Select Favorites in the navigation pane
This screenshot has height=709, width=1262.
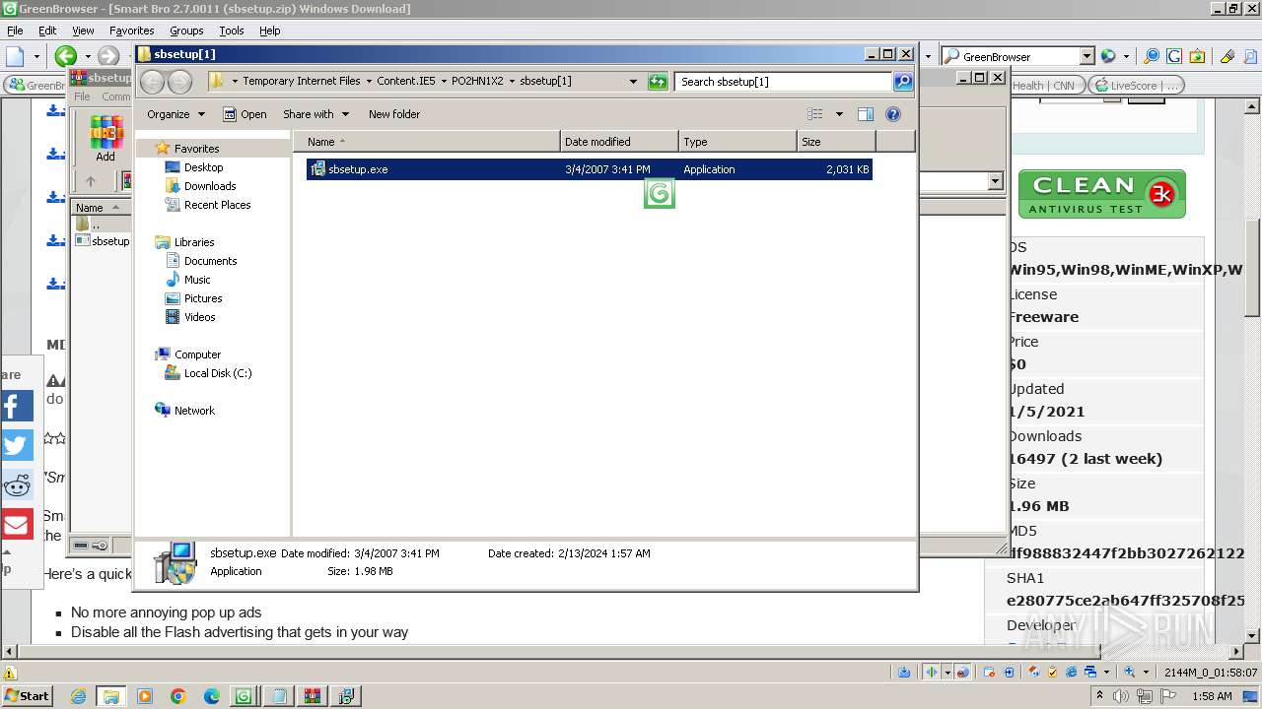[196, 149]
